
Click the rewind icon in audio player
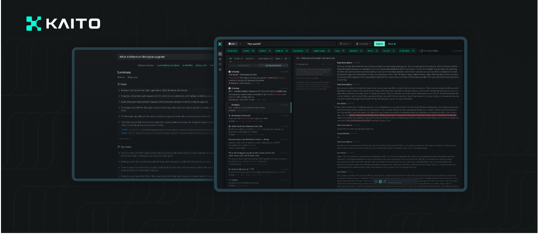click(x=376, y=181)
